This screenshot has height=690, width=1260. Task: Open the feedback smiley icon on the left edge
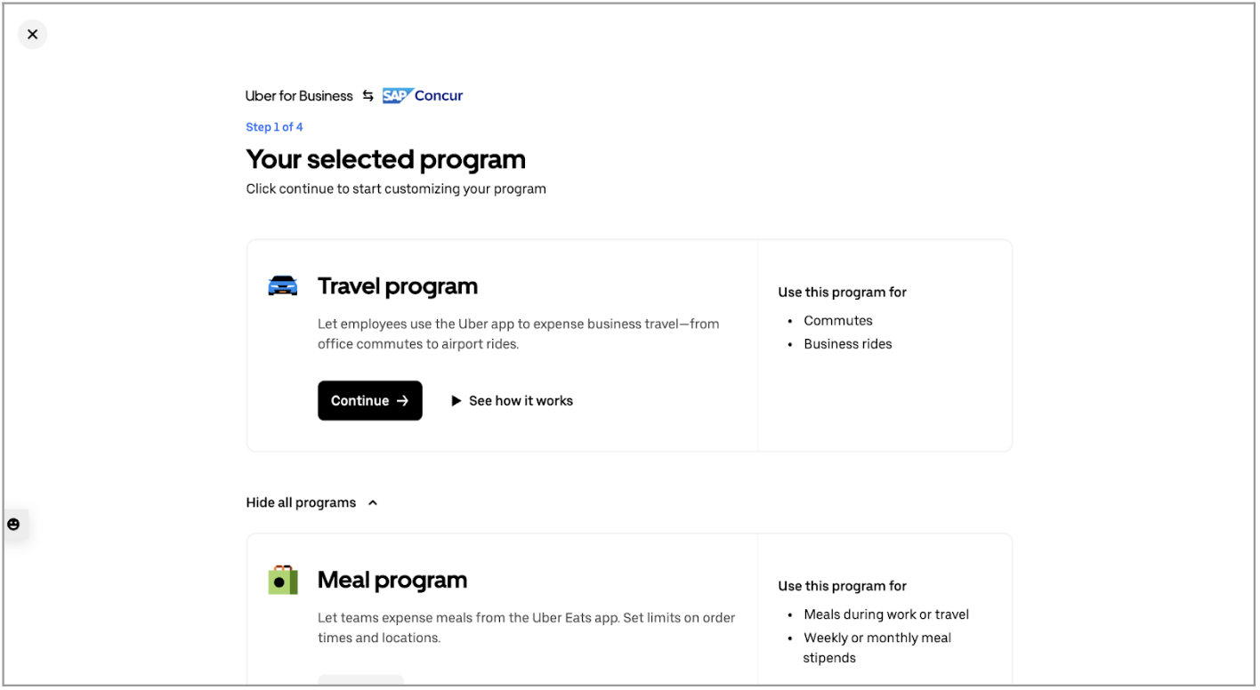[x=13, y=524]
